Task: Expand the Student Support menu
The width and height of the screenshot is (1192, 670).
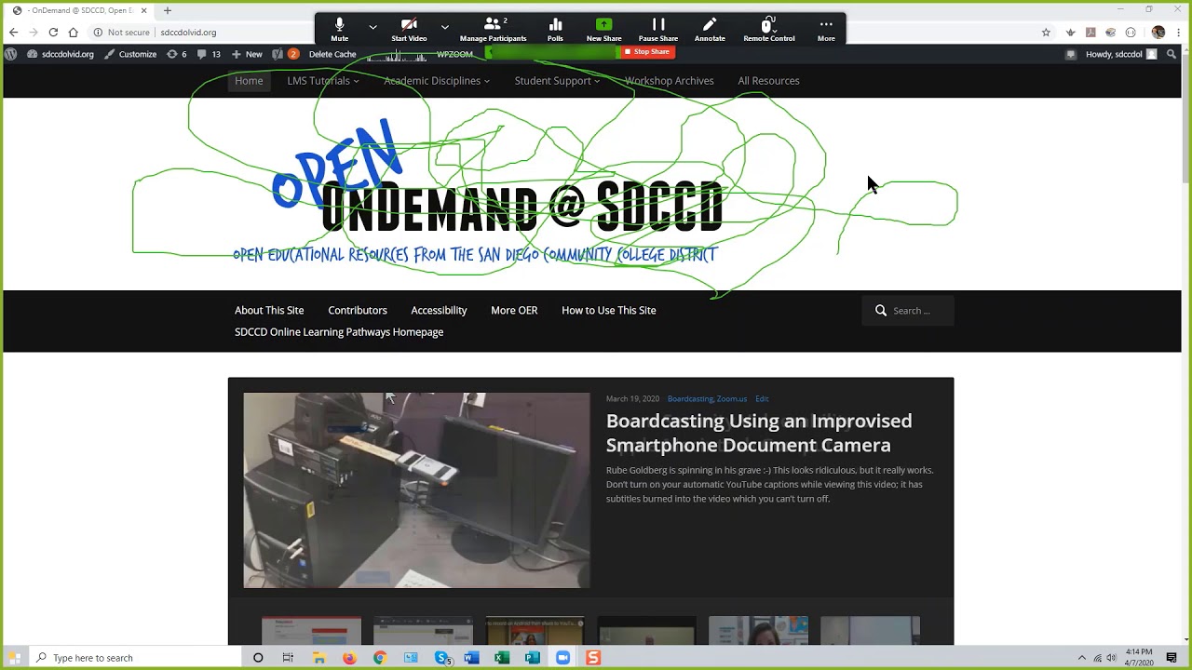Action: [557, 81]
